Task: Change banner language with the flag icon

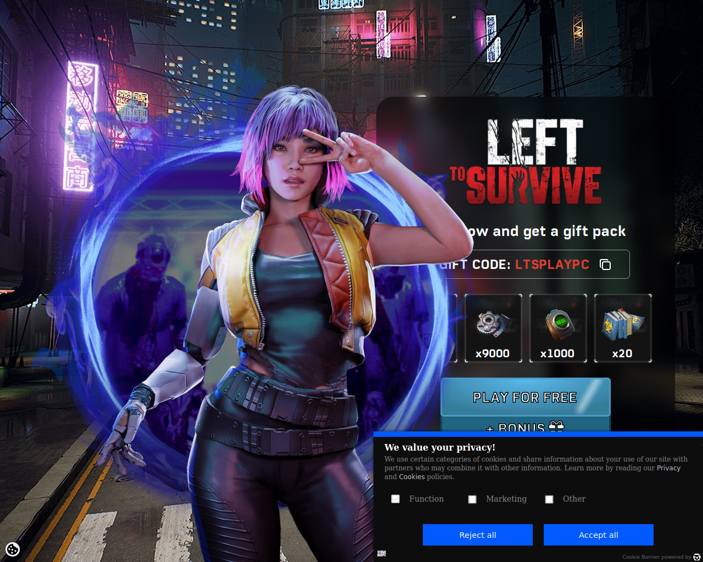Action: (x=382, y=553)
